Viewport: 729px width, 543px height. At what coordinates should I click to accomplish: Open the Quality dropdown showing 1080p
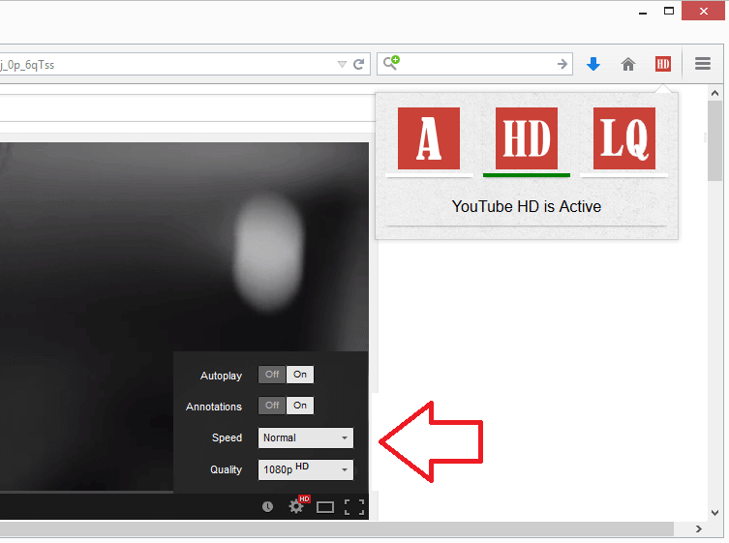click(306, 469)
